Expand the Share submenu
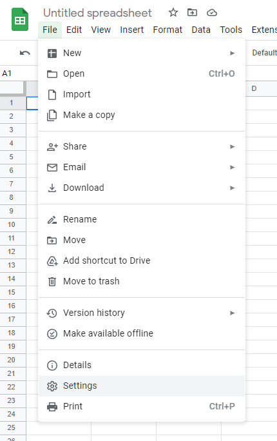Screen dimensions: 277x441 [142, 146]
